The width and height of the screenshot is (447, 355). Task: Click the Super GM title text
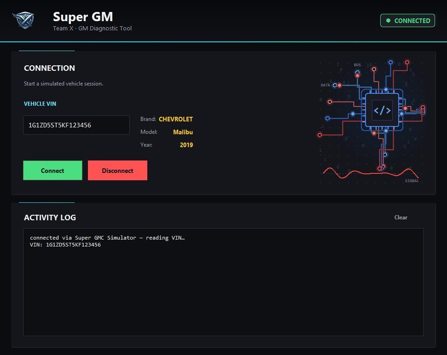[83, 17]
